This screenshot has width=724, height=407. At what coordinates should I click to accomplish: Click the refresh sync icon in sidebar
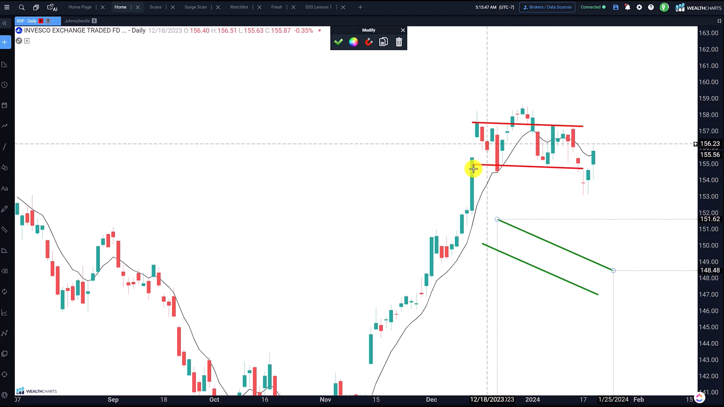tap(5, 292)
